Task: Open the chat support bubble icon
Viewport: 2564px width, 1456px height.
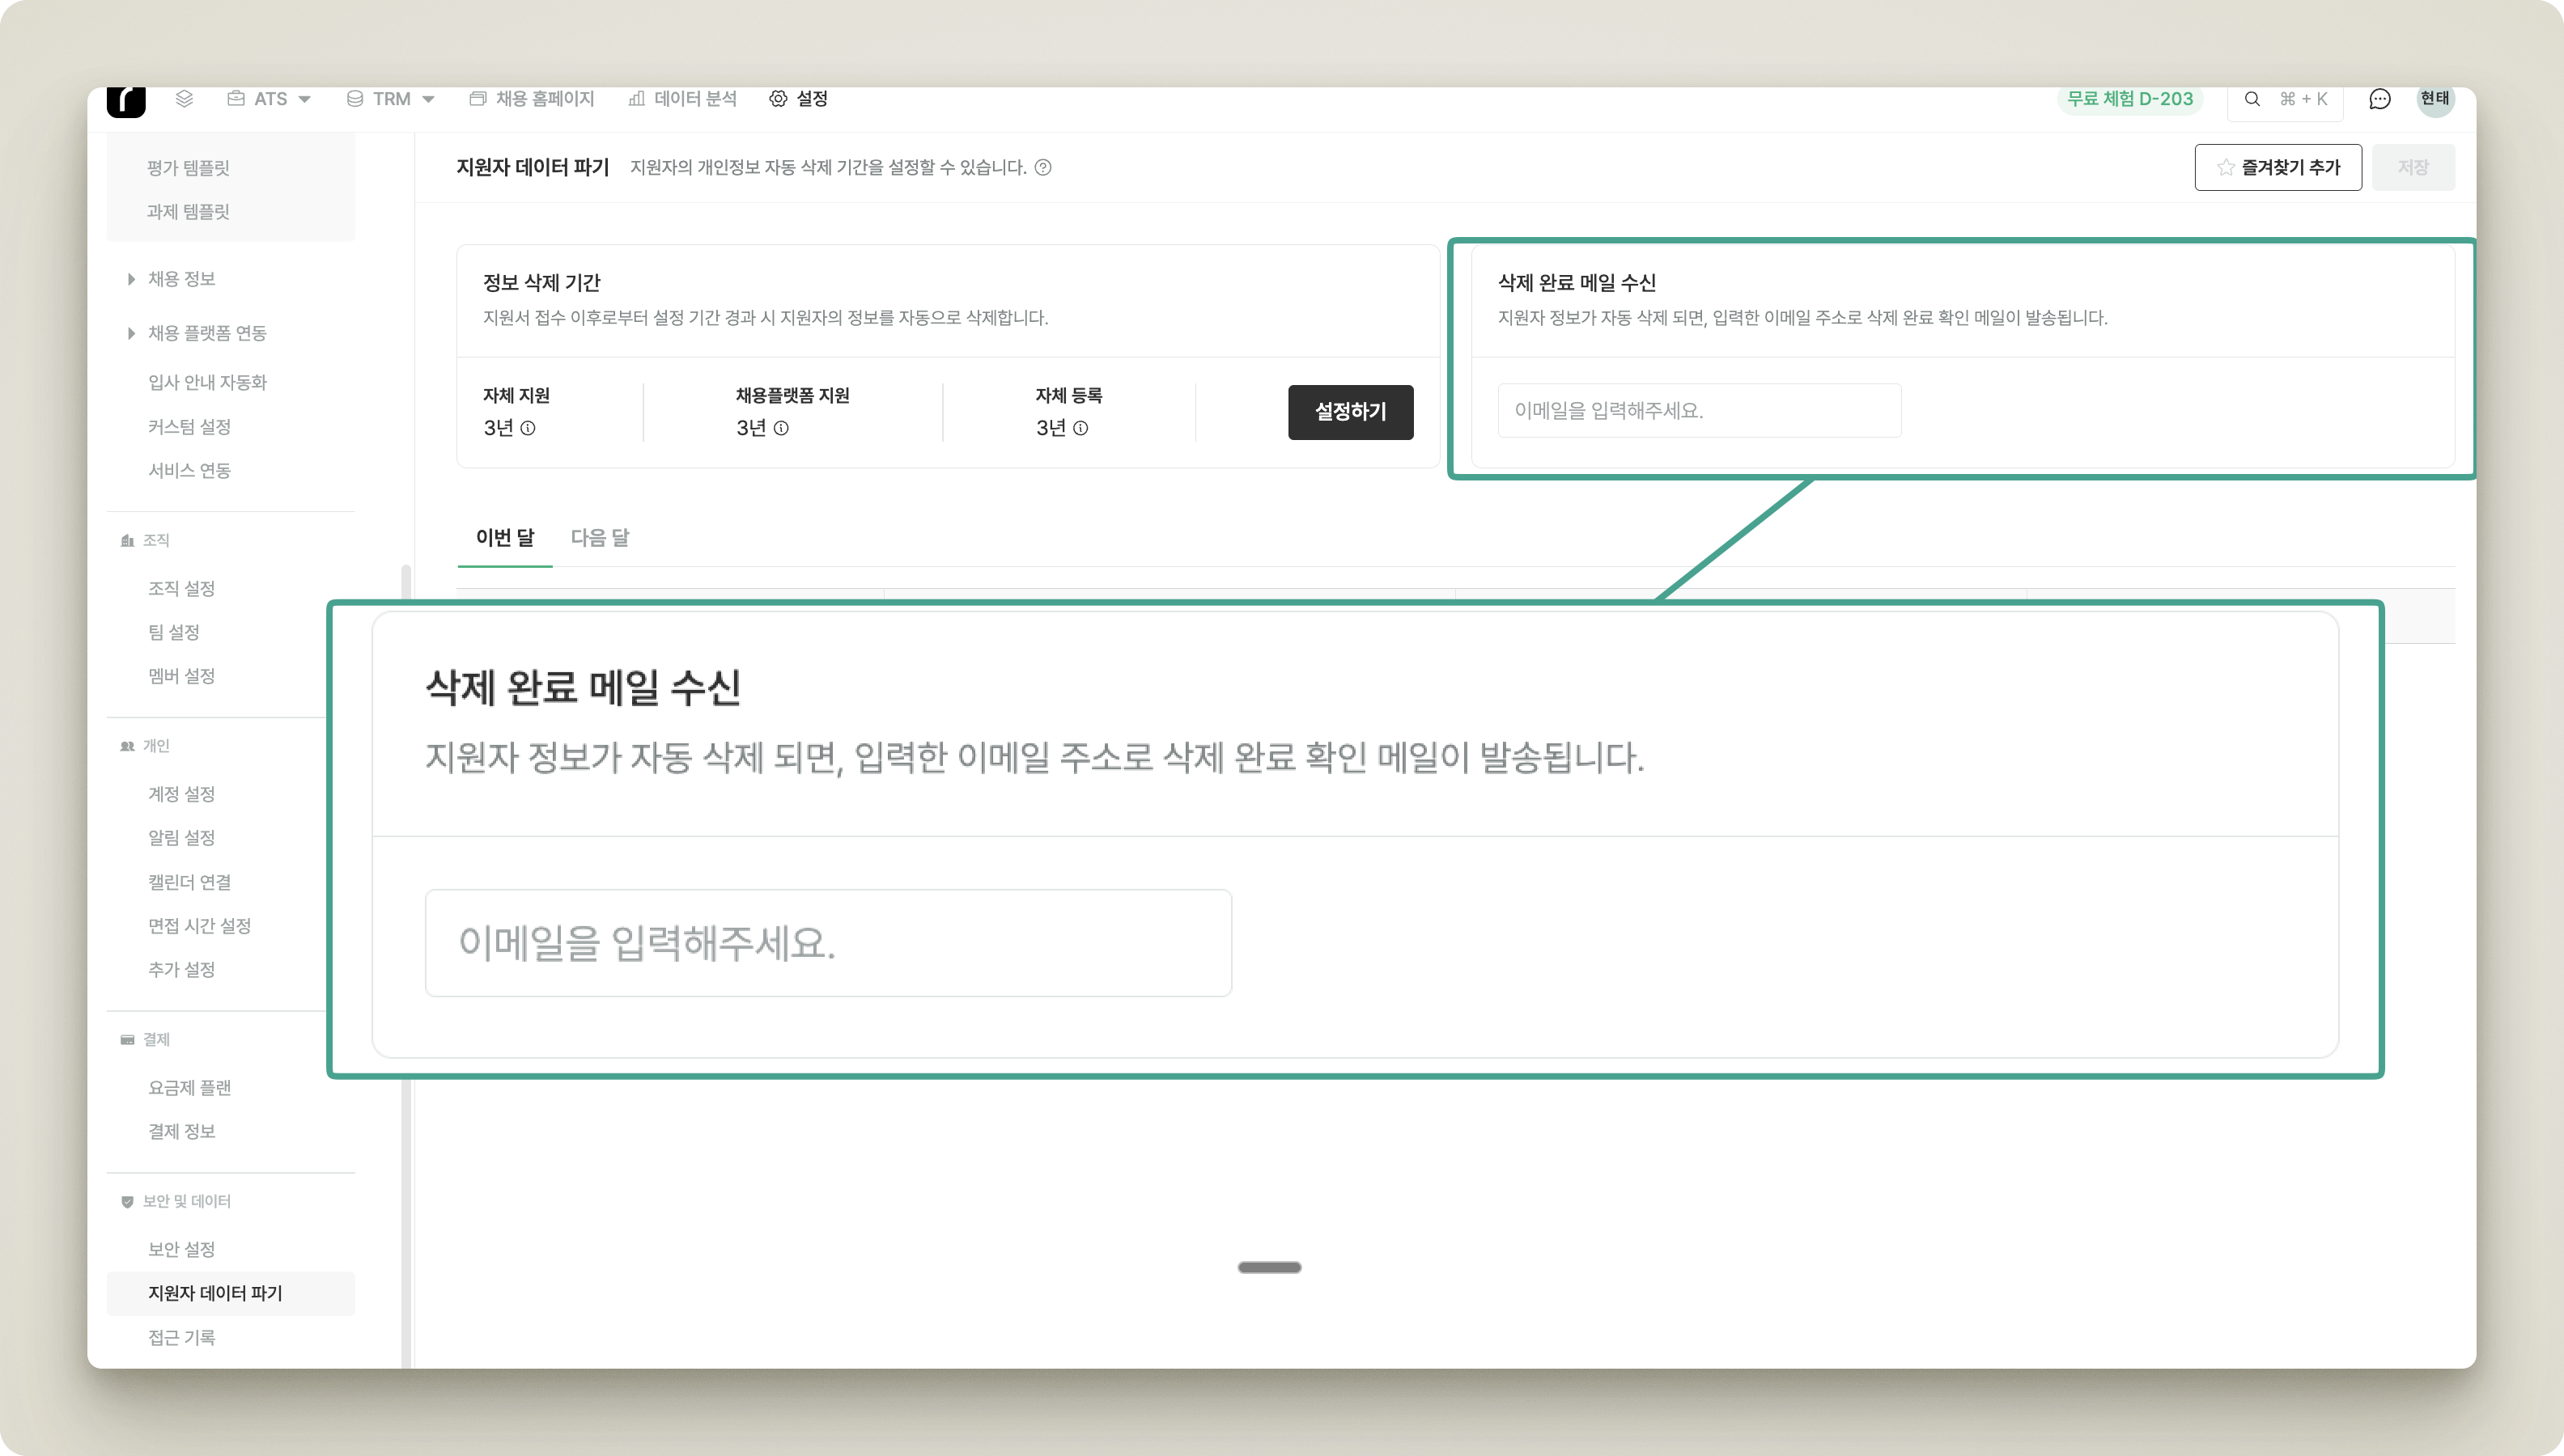Action: click(x=2380, y=99)
